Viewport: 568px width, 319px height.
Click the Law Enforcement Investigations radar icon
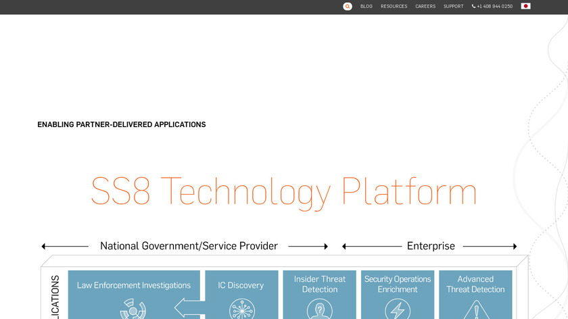click(133, 309)
